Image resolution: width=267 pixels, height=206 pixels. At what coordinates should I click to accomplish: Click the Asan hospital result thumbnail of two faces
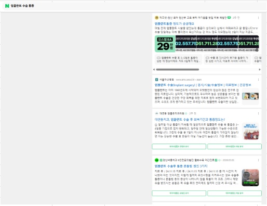click(x=250, y=96)
